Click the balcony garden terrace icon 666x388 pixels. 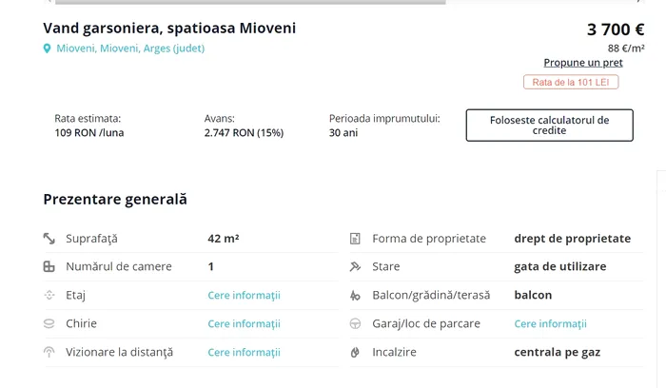point(355,296)
